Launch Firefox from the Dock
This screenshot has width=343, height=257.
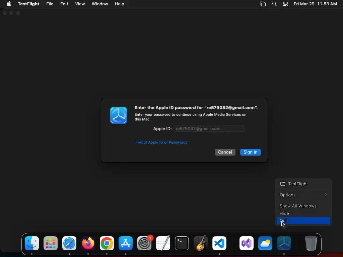tap(88, 243)
